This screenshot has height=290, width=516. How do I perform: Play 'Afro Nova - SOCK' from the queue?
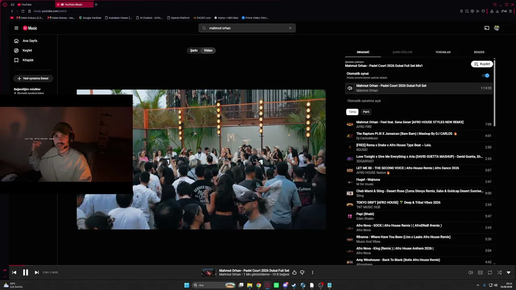coord(419,228)
